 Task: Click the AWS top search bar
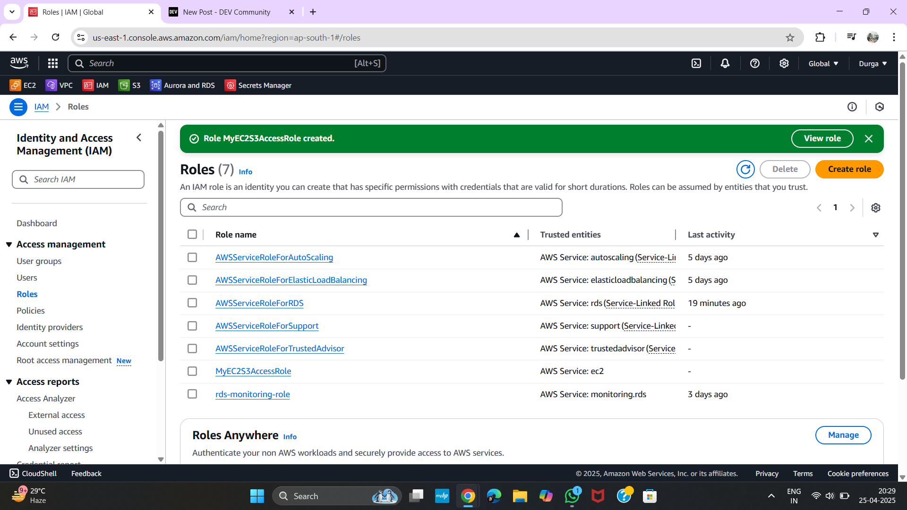tap(227, 63)
